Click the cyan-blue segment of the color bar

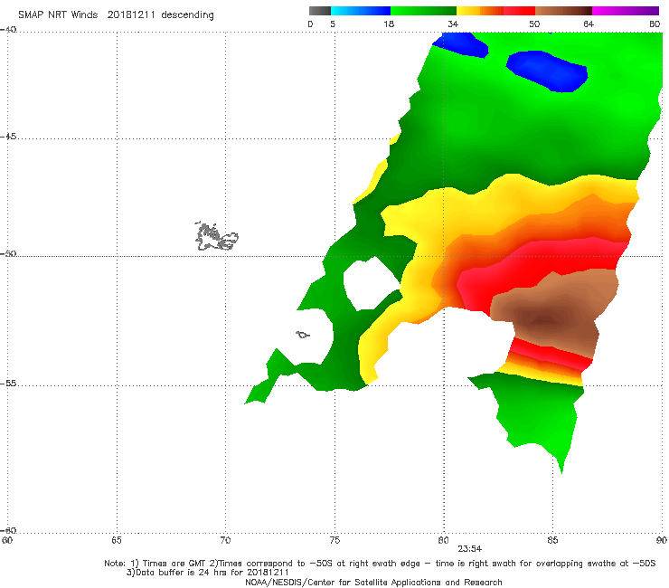[361, 11]
